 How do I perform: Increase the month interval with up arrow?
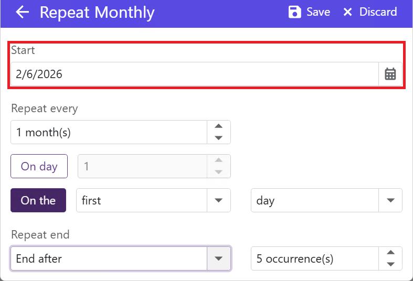[x=219, y=126]
